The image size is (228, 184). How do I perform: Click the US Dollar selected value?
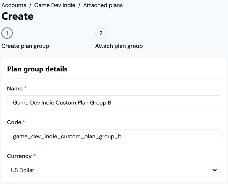(x=23, y=170)
